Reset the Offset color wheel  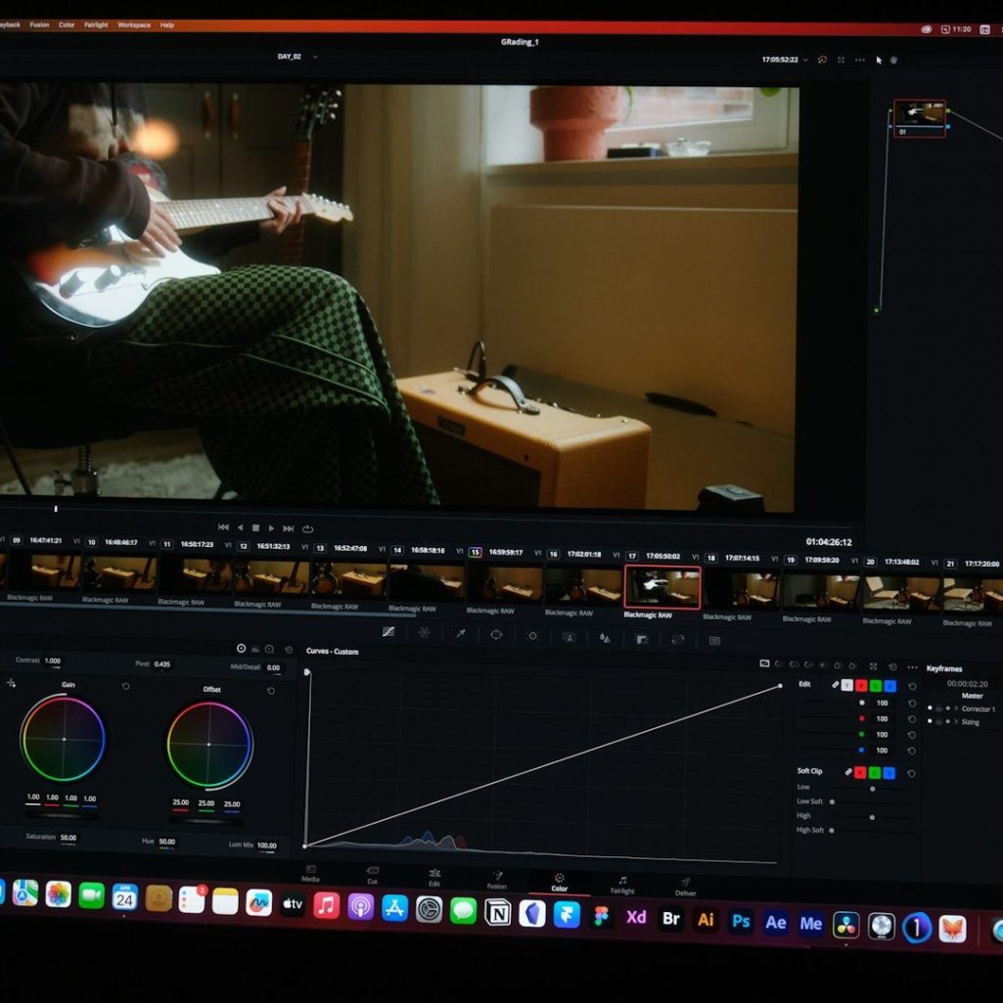(271, 691)
